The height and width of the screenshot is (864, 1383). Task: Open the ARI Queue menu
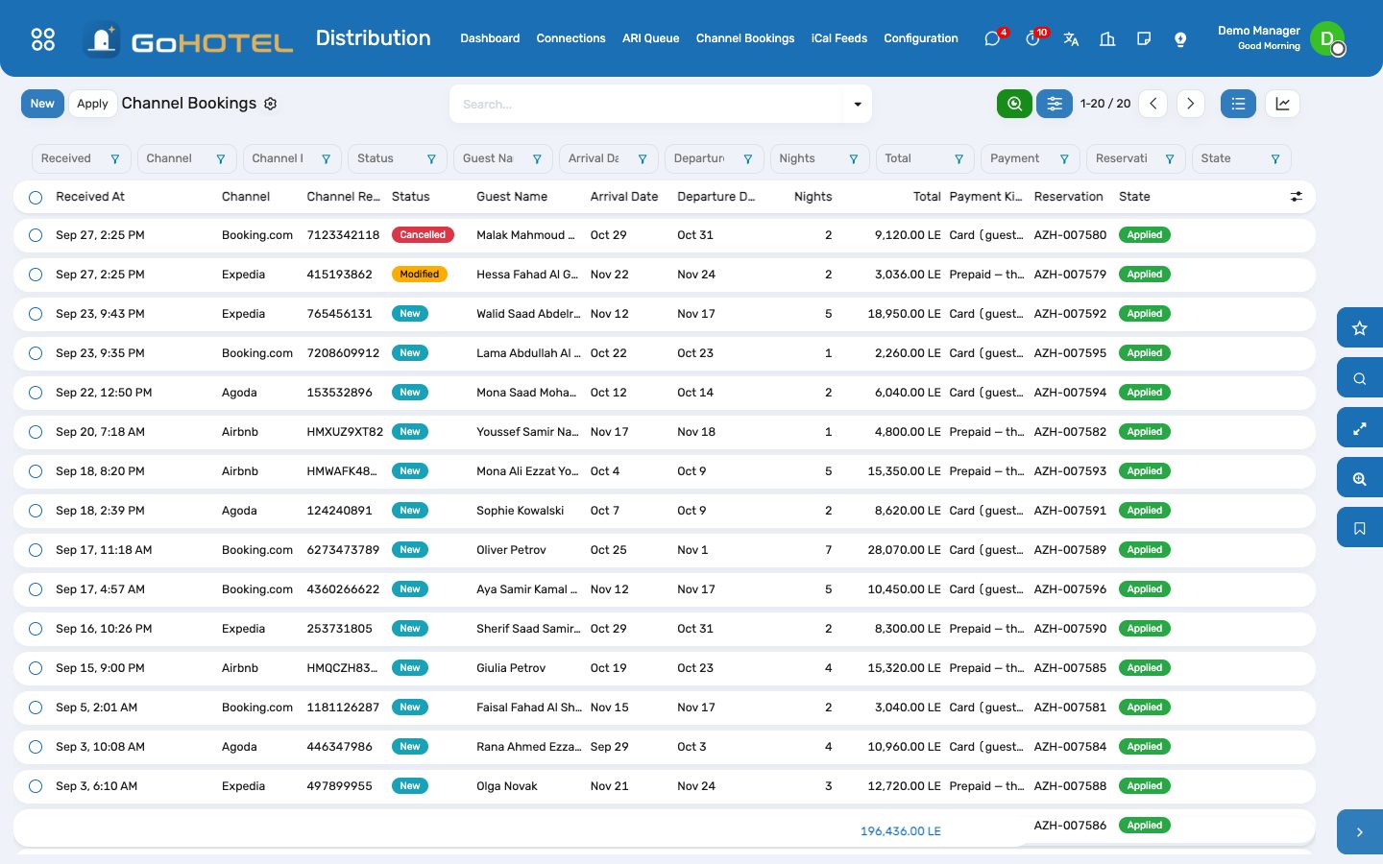[650, 38]
